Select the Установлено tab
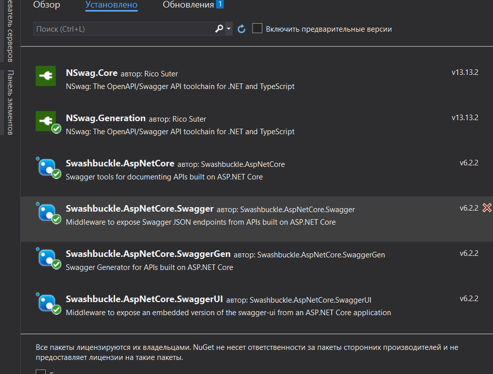 point(111,5)
